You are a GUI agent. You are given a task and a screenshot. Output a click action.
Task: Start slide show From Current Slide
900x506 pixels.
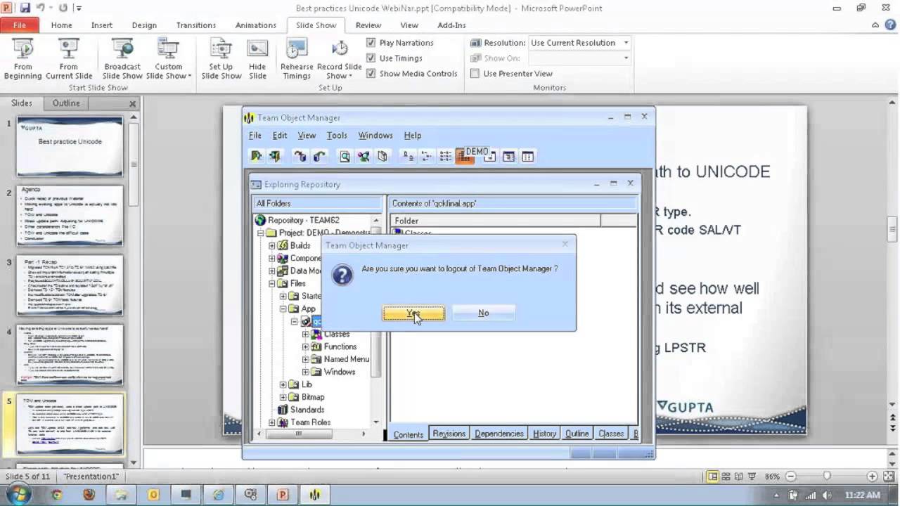[69, 59]
